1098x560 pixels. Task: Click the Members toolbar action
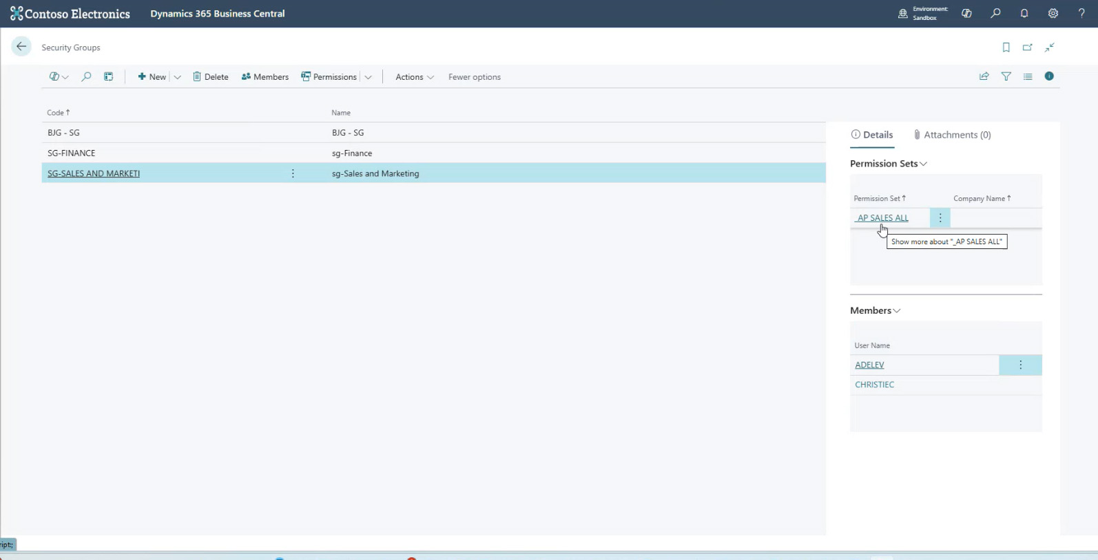pos(265,77)
